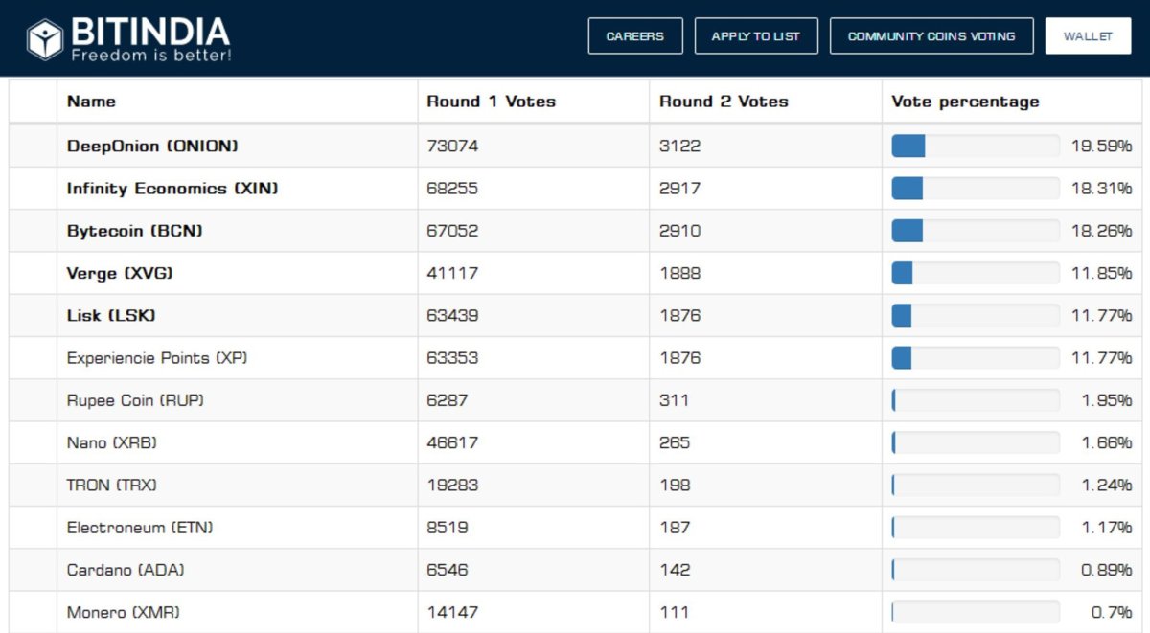Click the Bytecoin vote percentage bar
The image size is (1150, 633).
tap(976, 231)
